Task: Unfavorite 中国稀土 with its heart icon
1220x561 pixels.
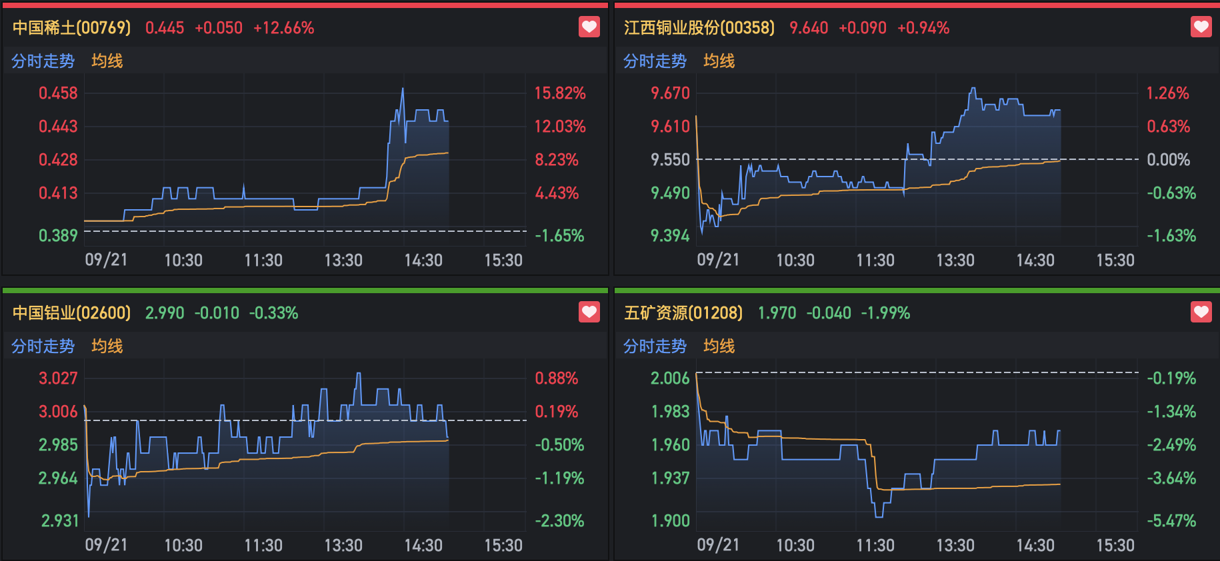Action: (x=589, y=27)
